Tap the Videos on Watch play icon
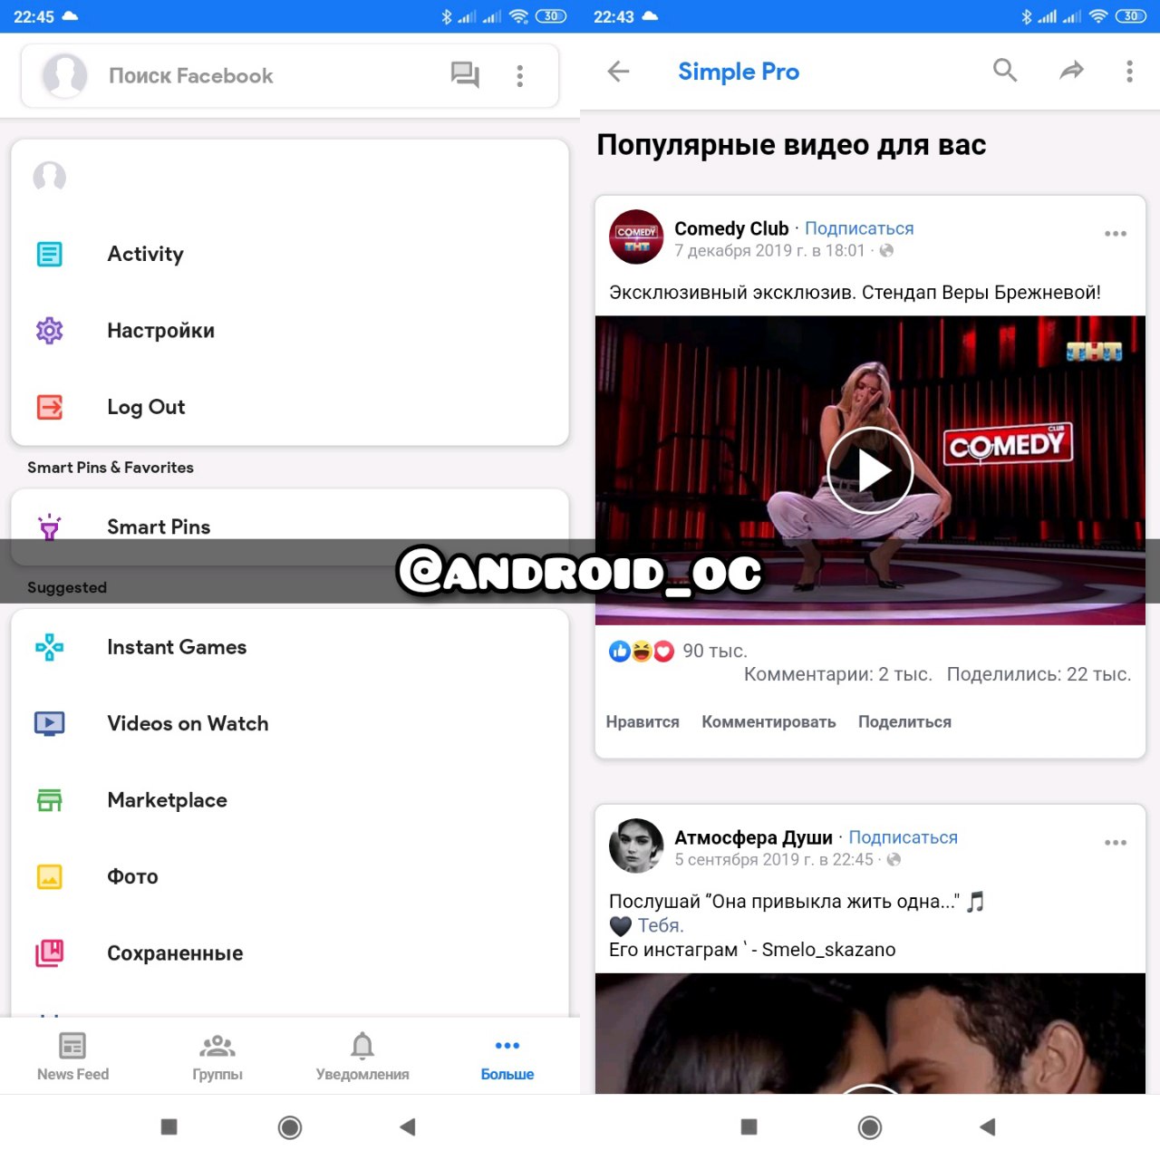Image resolution: width=1160 pixels, height=1160 pixels. point(50,723)
